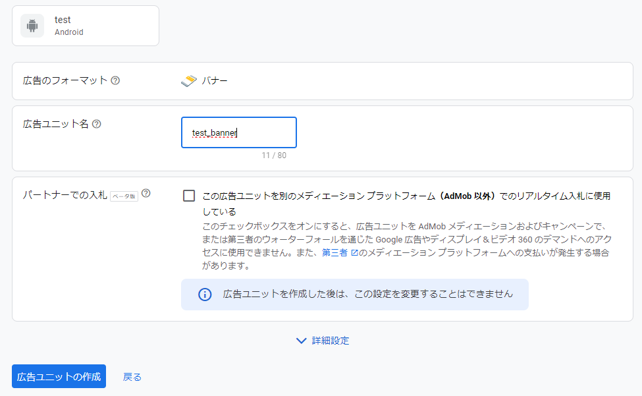Click the 戻る link
Viewport: 642px width, 396px height.
(132, 376)
